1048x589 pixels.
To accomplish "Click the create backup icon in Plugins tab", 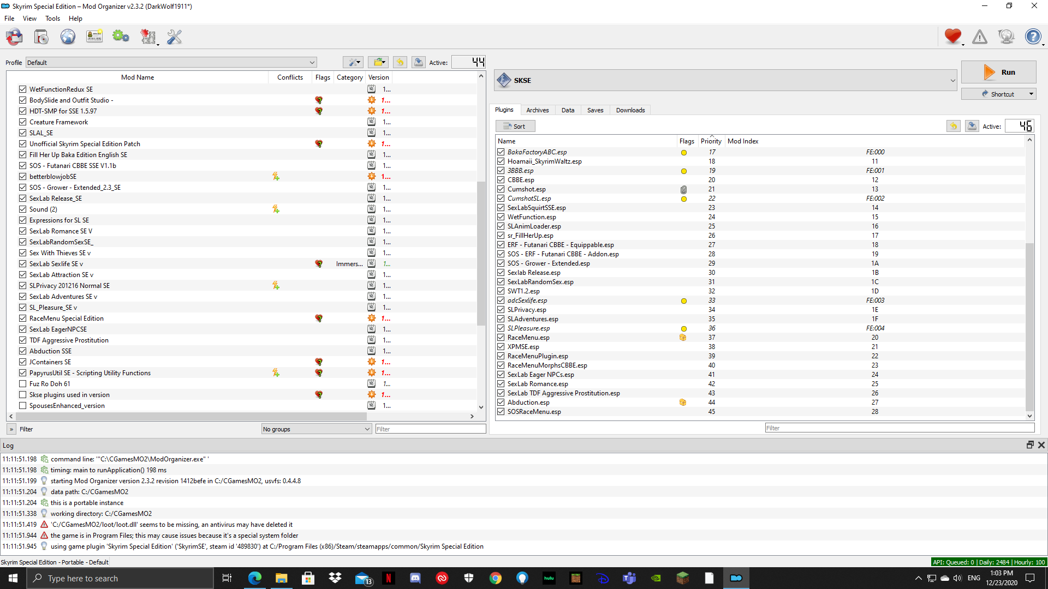I will pyautogui.click(x=972, y=126).
